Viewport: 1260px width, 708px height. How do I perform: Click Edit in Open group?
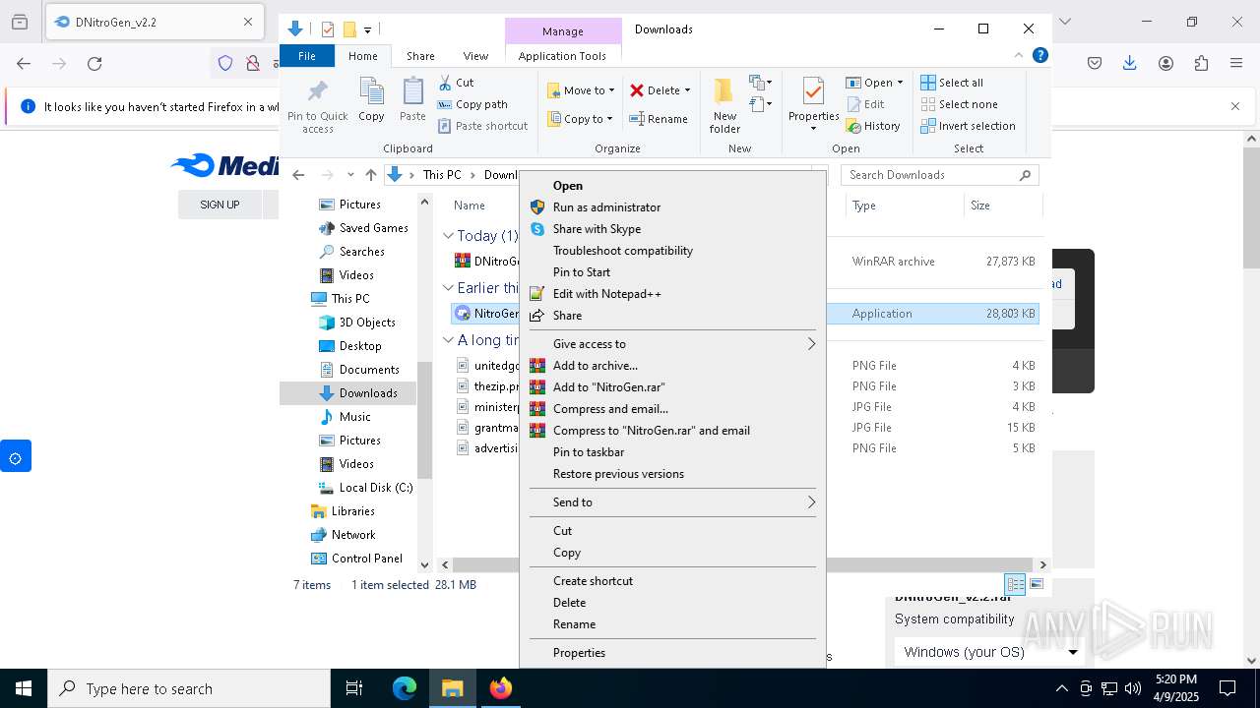pyautogui.click(x=864, y=104)
